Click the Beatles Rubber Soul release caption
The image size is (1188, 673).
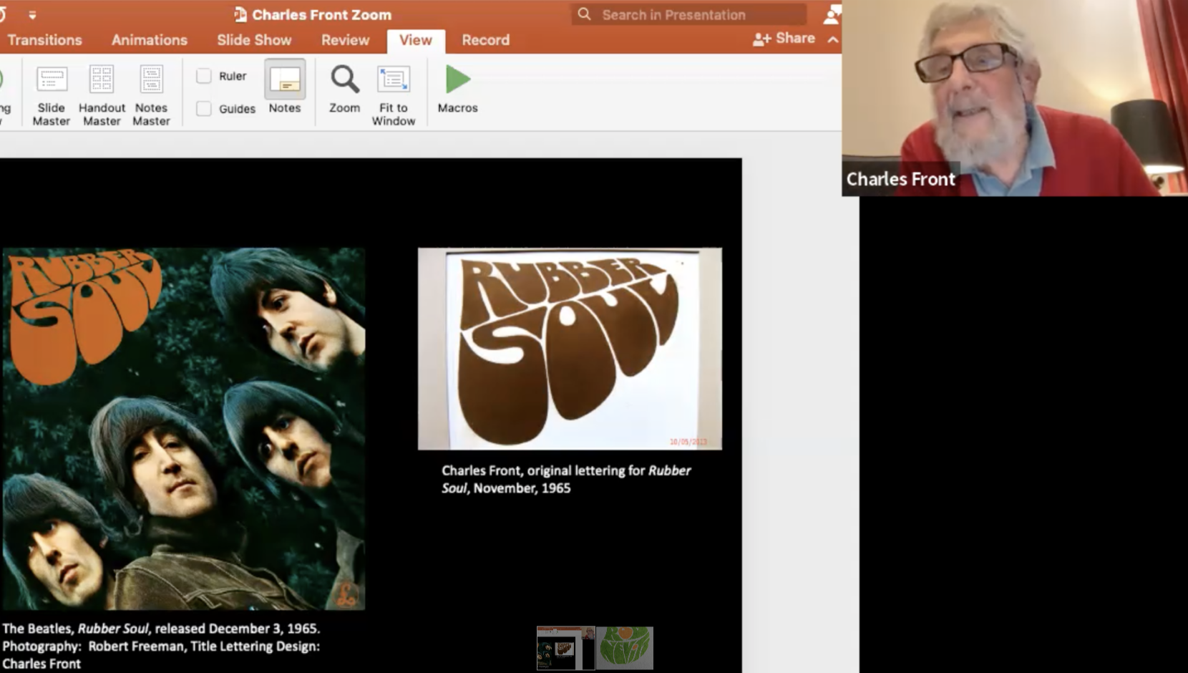click(x=161, y=646)
